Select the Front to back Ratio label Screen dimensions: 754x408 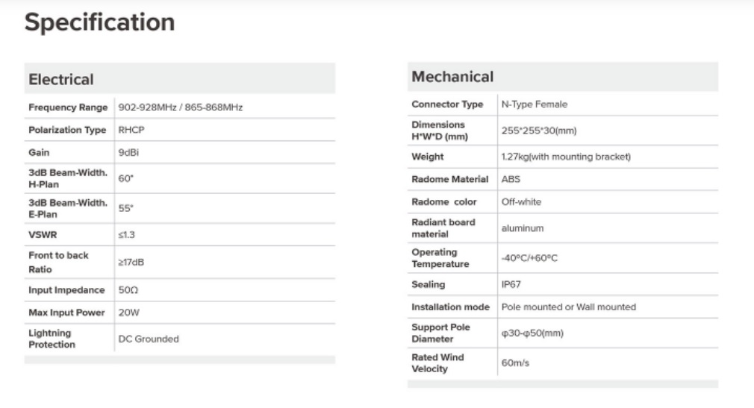point(58,262)
